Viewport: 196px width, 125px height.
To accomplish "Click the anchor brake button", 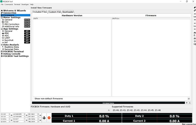I will [44, 118].
